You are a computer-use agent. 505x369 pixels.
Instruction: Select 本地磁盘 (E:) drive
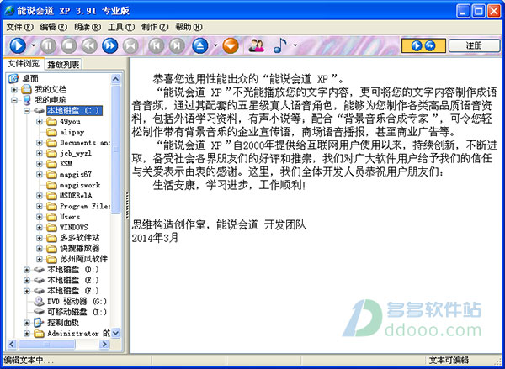pos(73,280)
